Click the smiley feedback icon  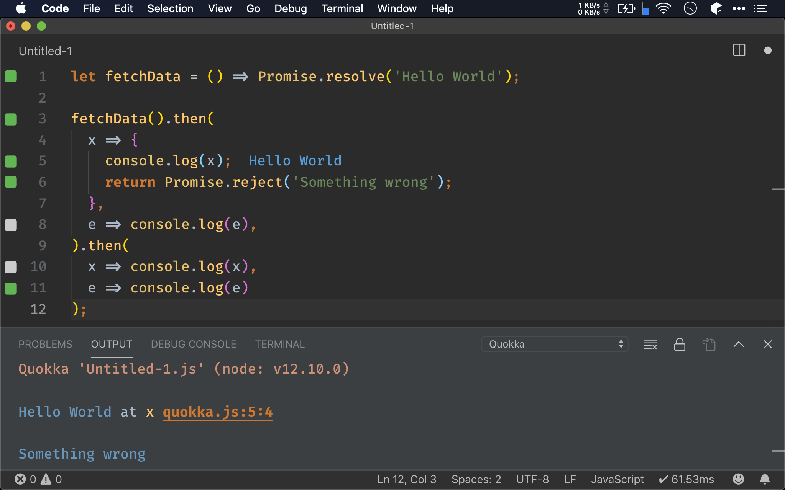click(738, 479)
